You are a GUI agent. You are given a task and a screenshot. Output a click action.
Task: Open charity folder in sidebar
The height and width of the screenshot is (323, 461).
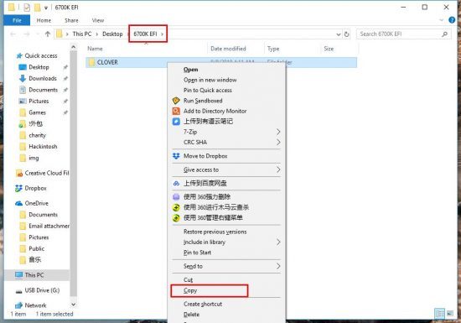[38, 135]
